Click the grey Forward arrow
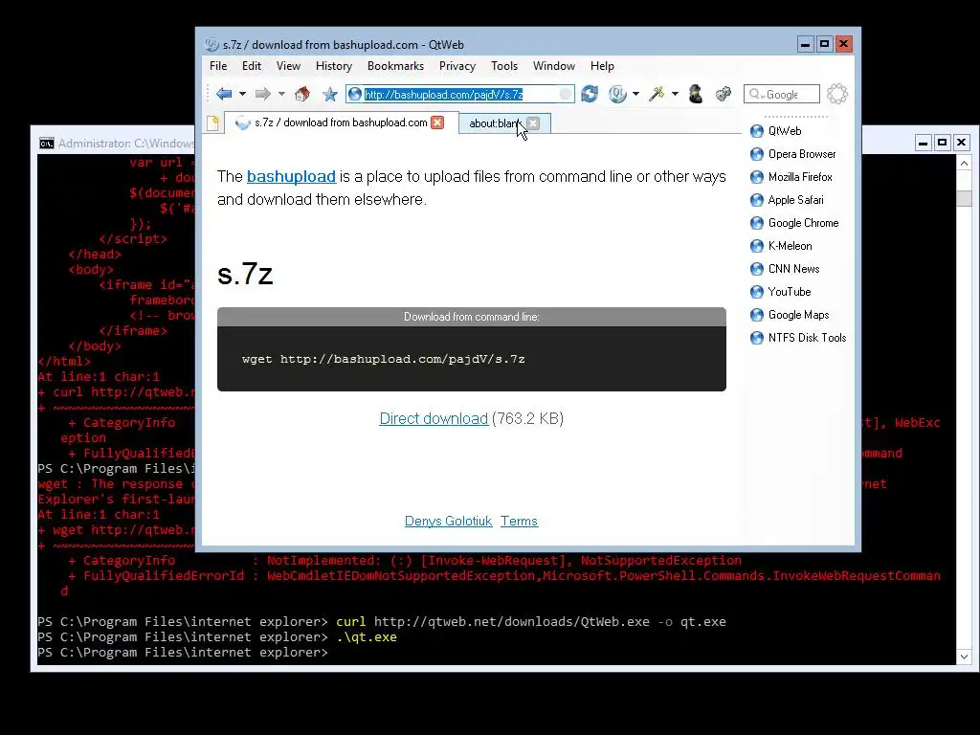 (x=262, y=94)
